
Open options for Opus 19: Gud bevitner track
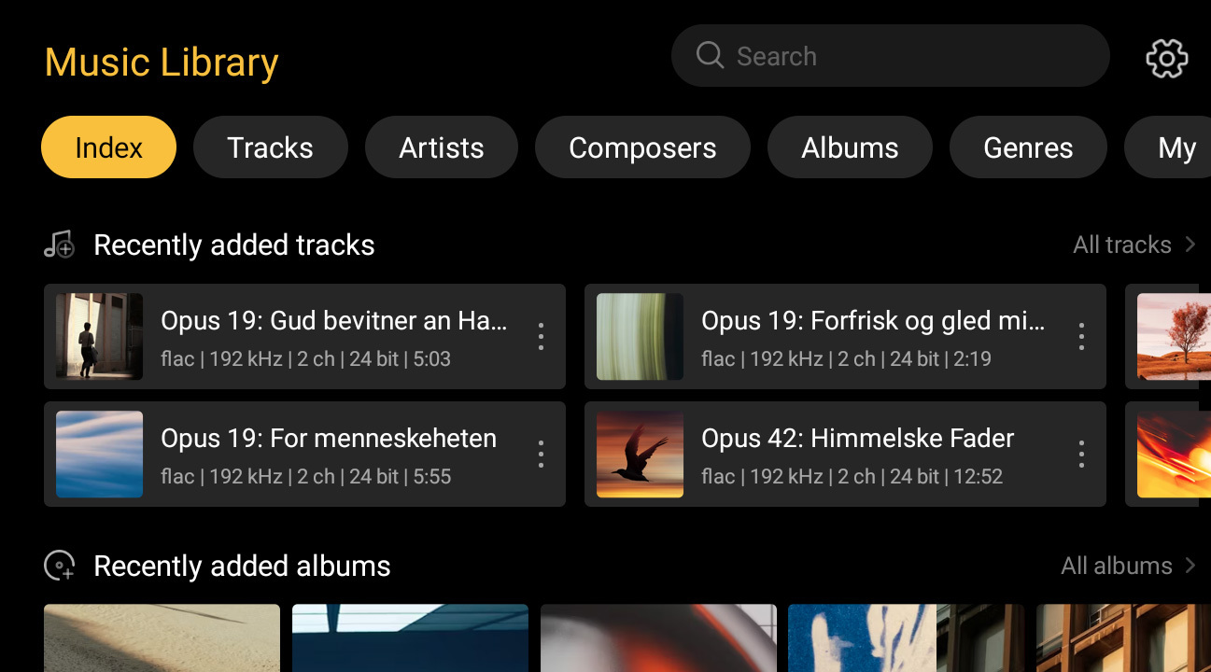[x=541, y=336]
